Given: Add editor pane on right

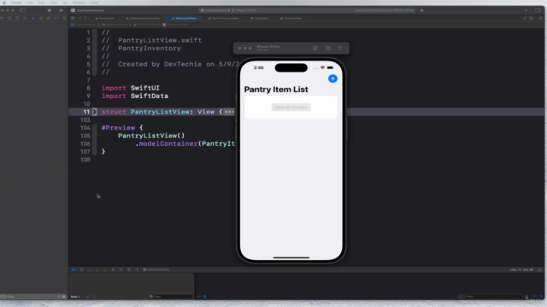Looking at the screenshot, I should click(539, 18).
